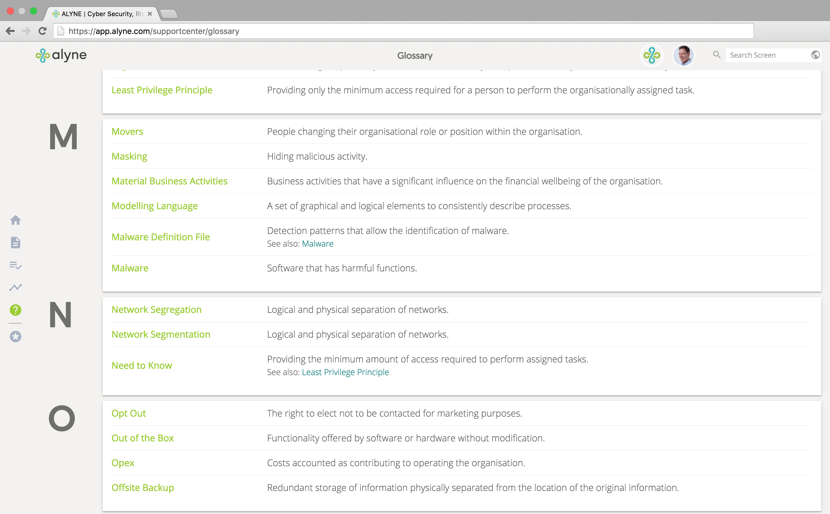Open the checklist icon in sidebar
The height and width of the screenshot is (514, 830).
click(15, 265)
